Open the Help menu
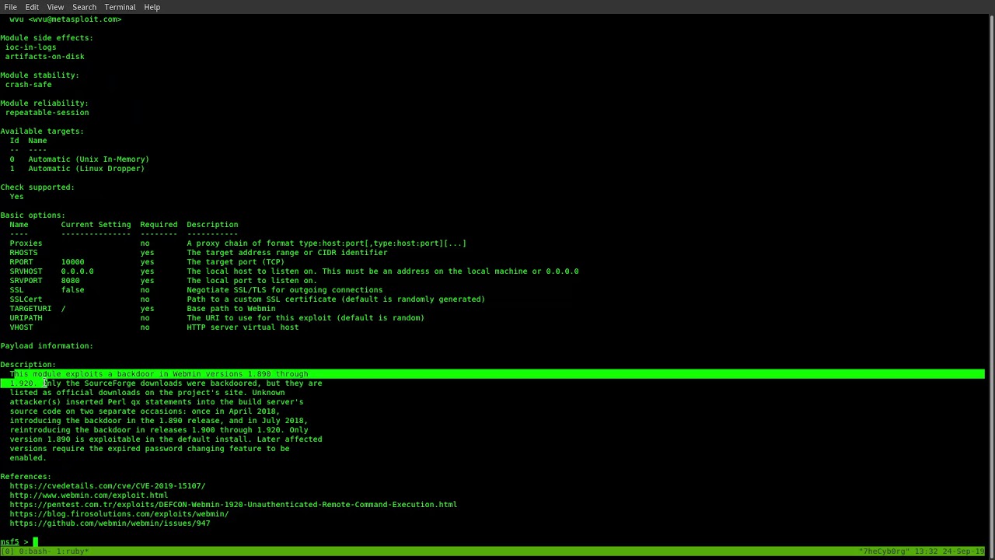The height and width of the screenshot is (560, 995). point(152,7)
